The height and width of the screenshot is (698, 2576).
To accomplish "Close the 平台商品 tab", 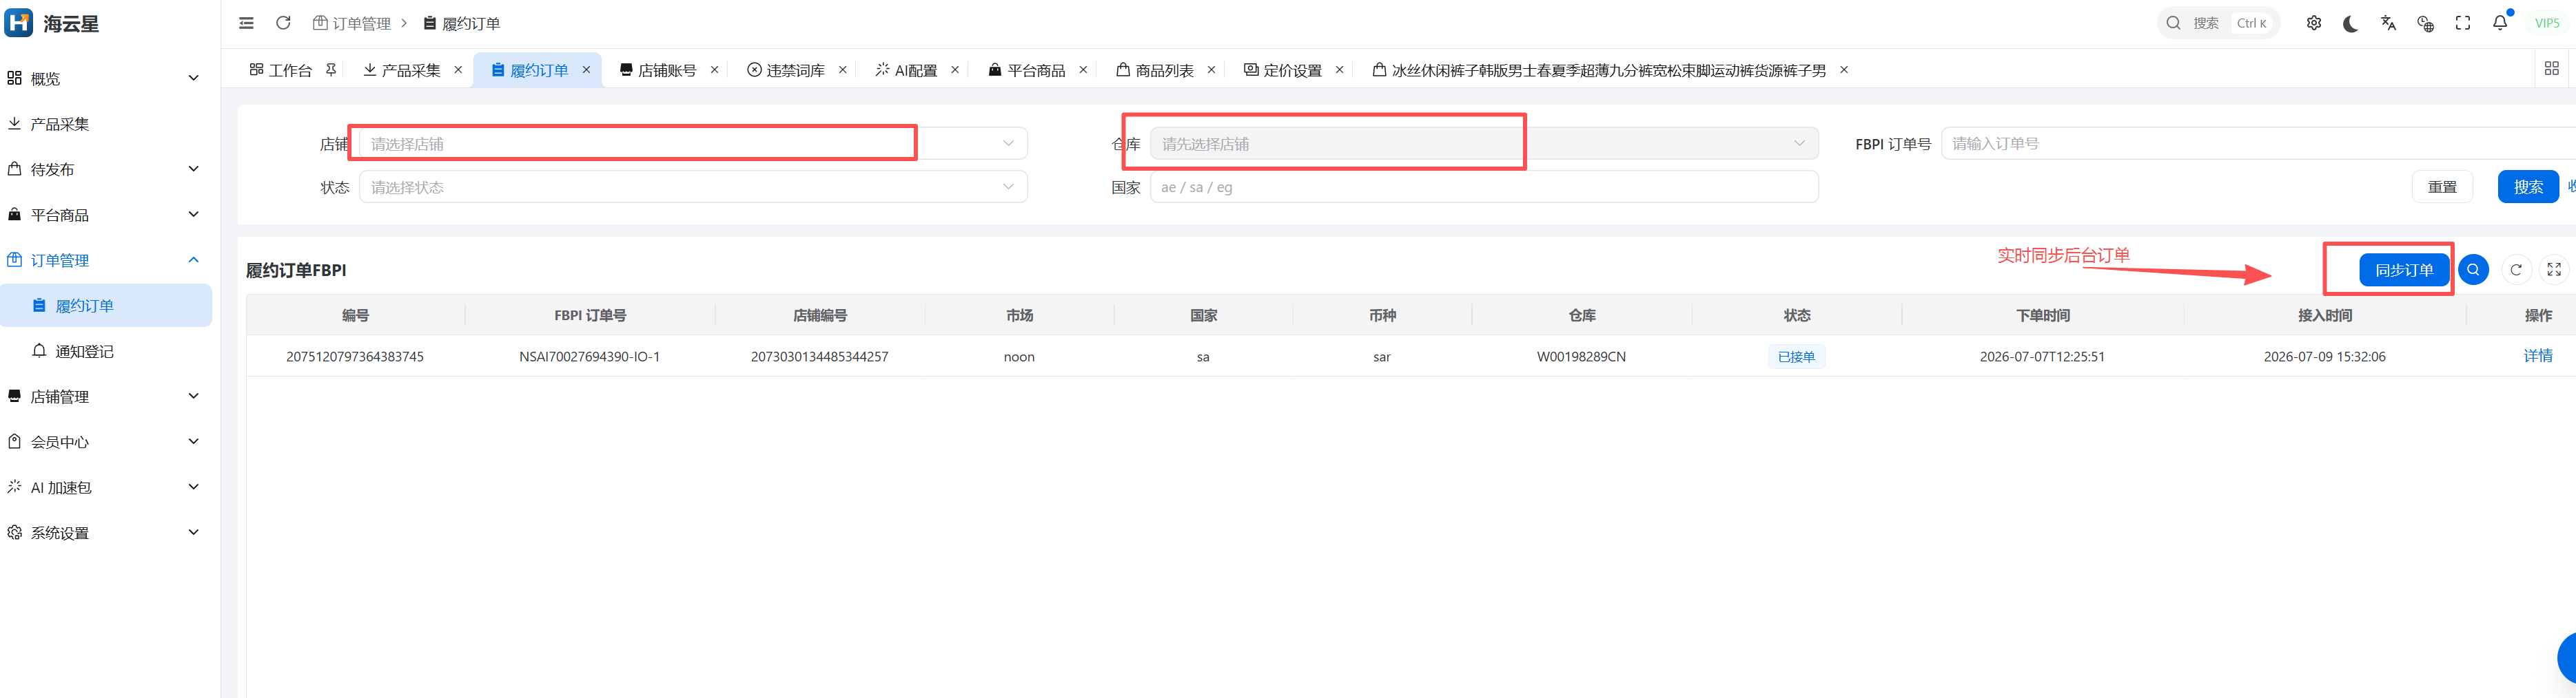I will click(1083, 70).
